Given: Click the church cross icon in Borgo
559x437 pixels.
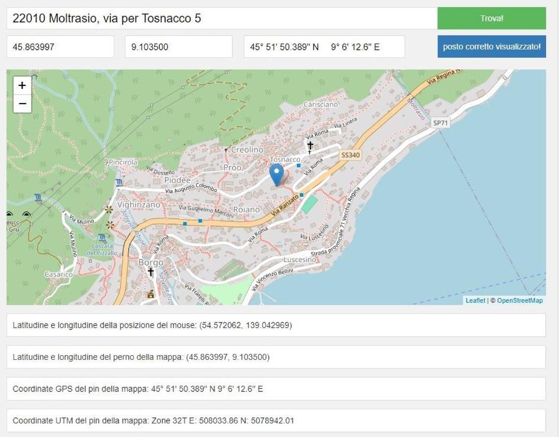Looking at the screenshot, I should pos(151,272).
